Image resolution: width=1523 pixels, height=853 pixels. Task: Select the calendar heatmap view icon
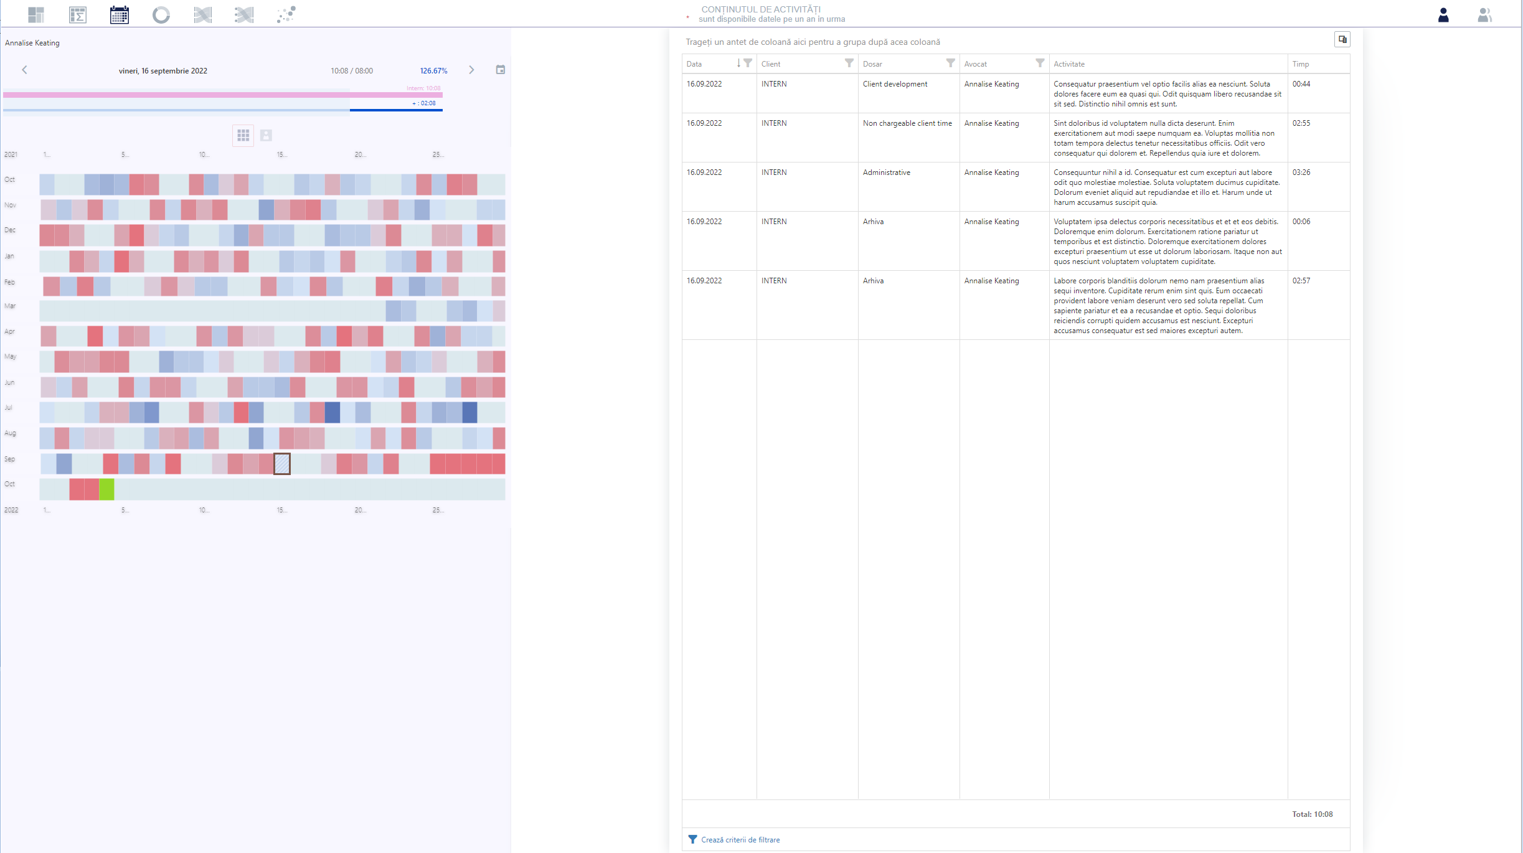[x=120, y=14]
